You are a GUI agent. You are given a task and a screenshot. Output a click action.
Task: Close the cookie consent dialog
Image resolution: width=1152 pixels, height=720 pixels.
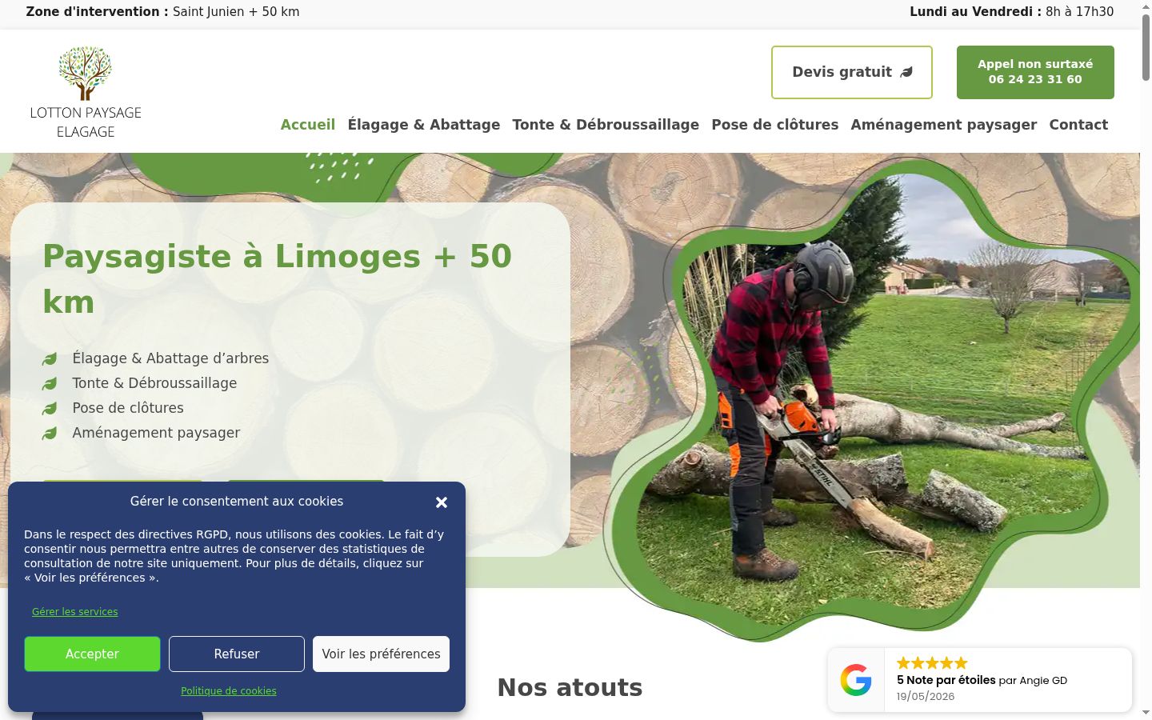click(x=442, y=502)
